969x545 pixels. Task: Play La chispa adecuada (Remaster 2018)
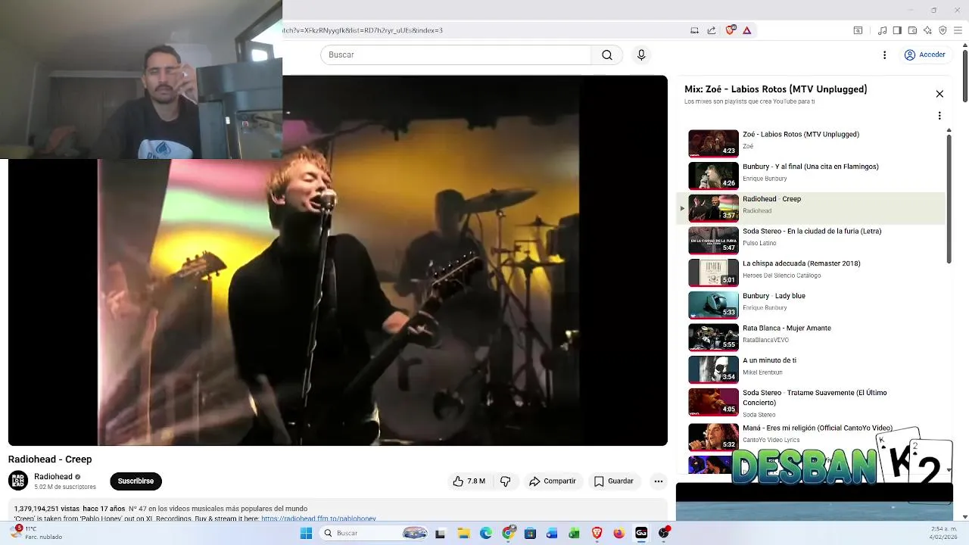pyautogui.click(x=811, y=272)
